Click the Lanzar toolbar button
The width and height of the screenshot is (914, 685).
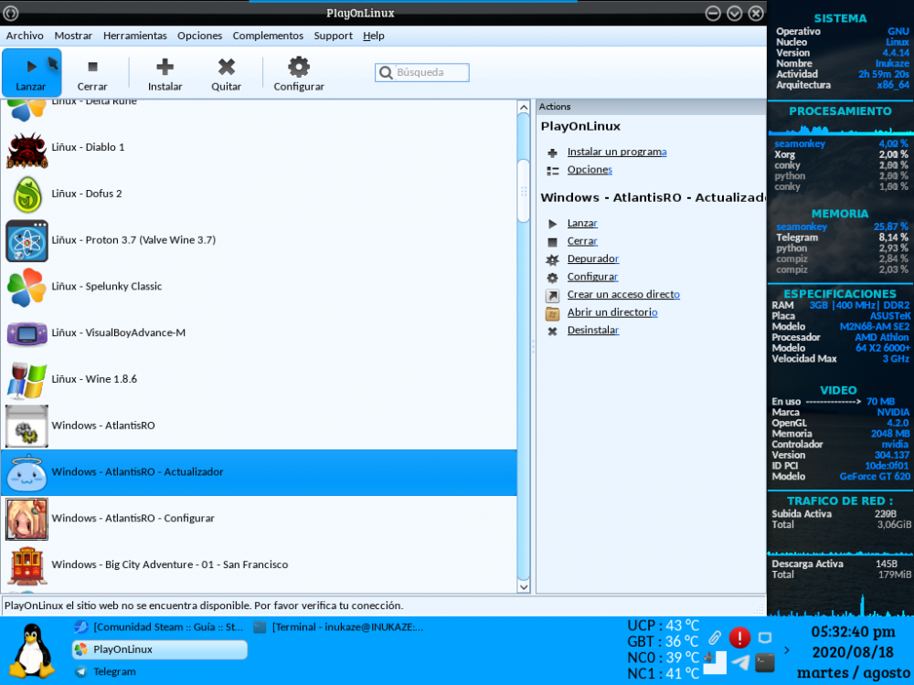31,73
